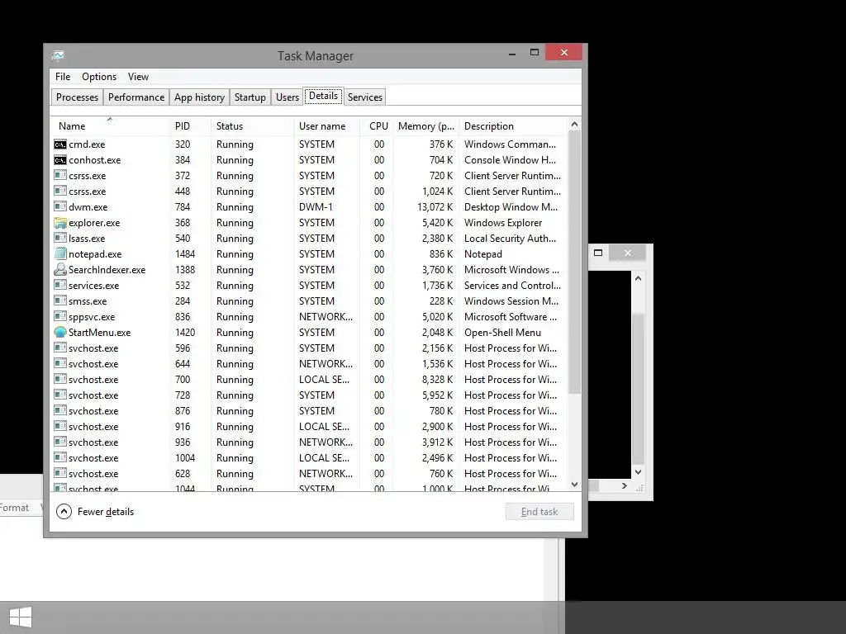This screenshot has width=846, height=634.
Task: Click icon of svchost.exe with PID 936
Action: click(x=59, y=442)
